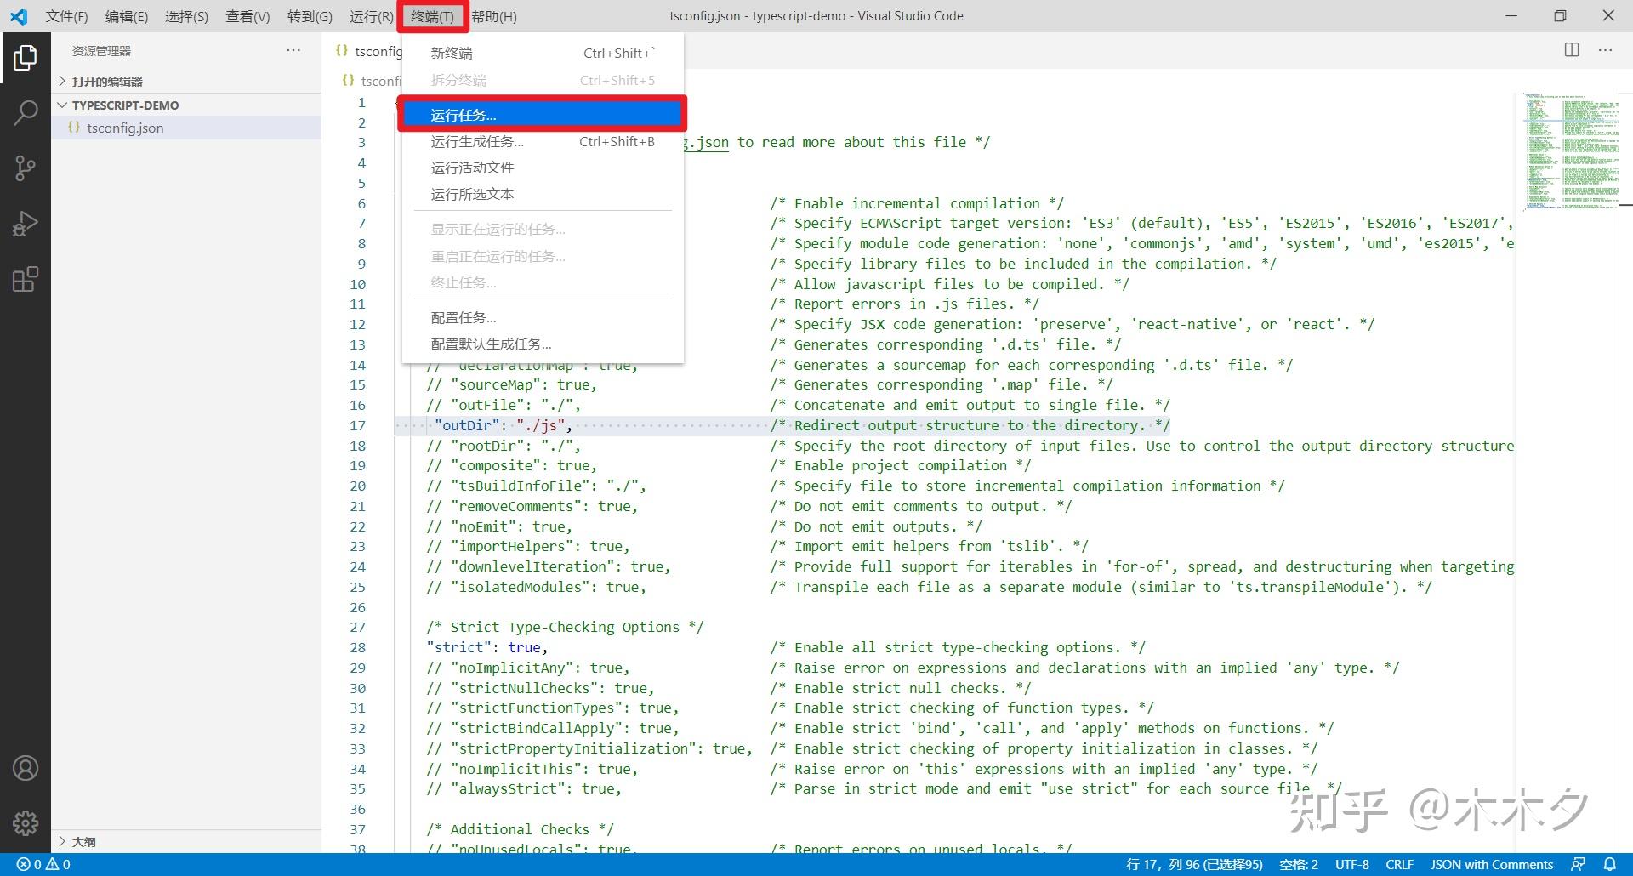Image resolution: width=1633 pixels, height=876 pixels.
Task: Change line ending CRLF
Action: point(1399,864)
